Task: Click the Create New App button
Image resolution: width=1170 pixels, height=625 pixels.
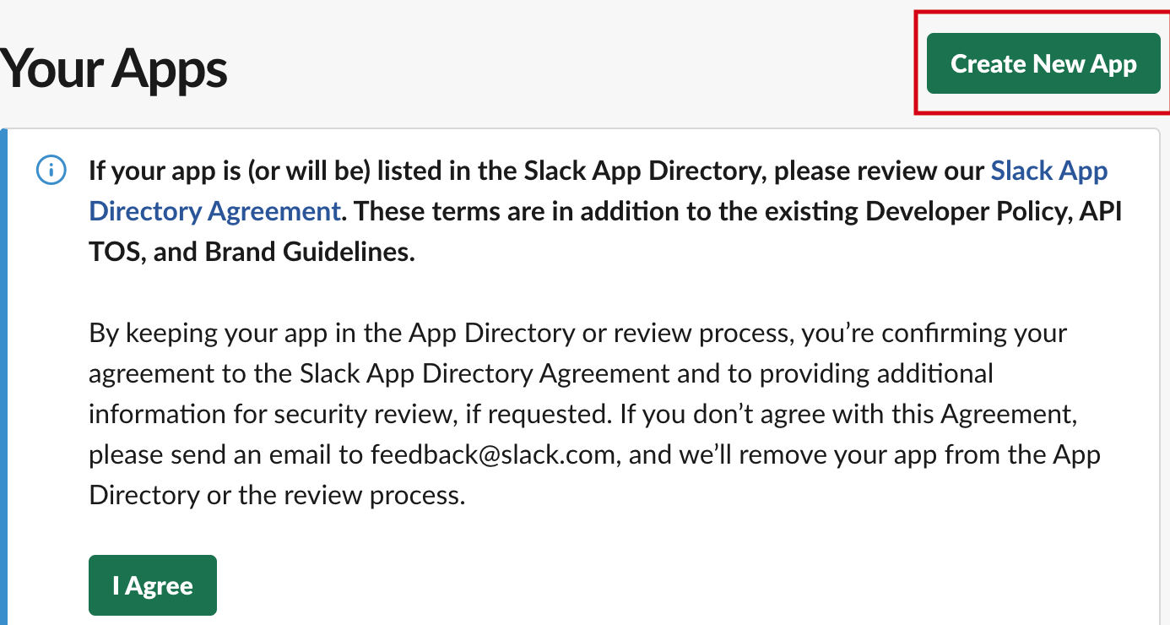Action: [x=1043, y=63]
